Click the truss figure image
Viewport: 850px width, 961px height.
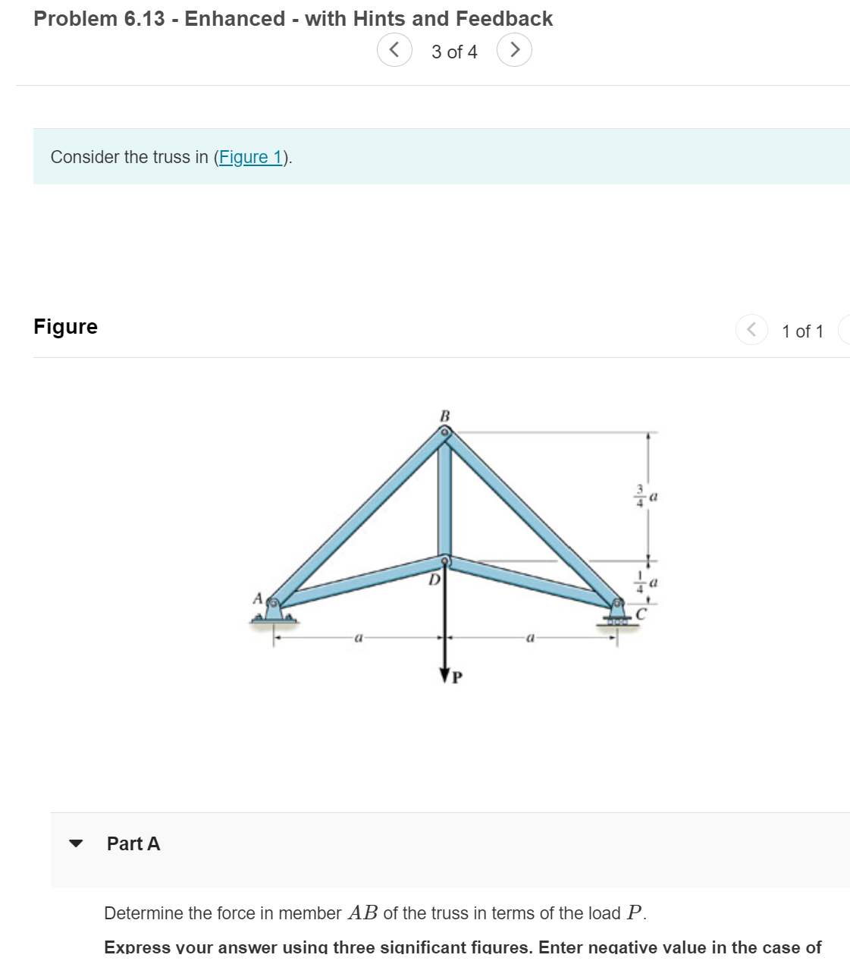point(447,546)
